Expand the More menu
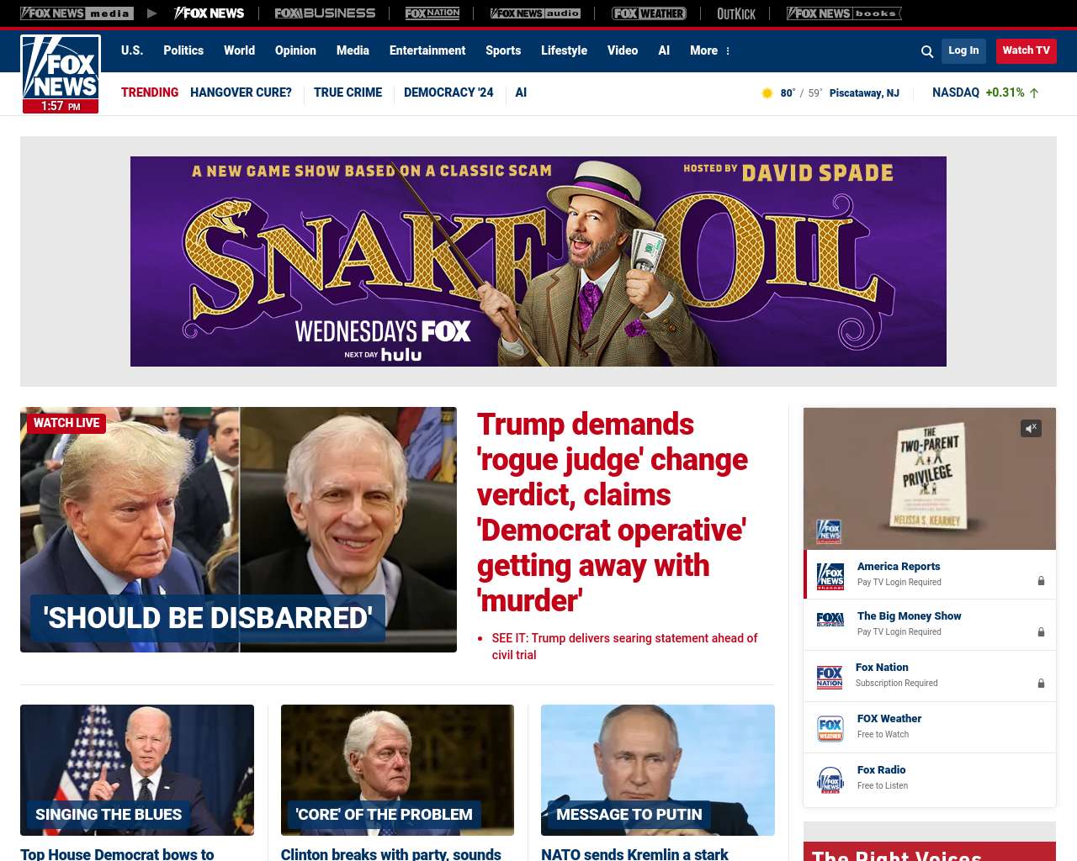 (x=709, y=50)
